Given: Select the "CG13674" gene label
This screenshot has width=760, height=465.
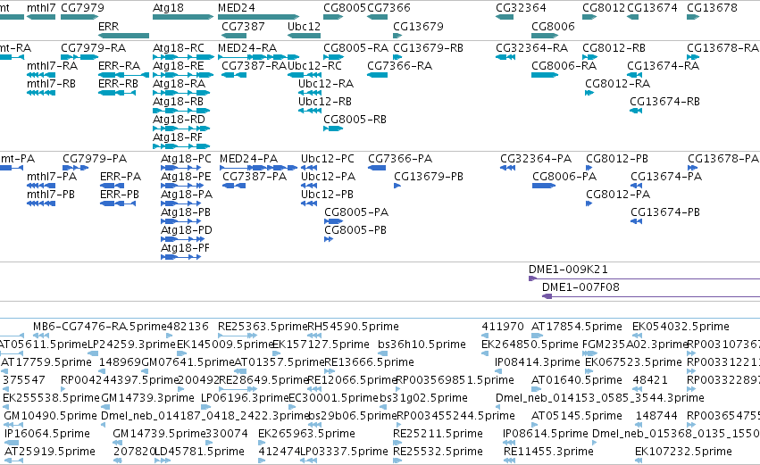Looking at the screenshot, I should 653,8.
